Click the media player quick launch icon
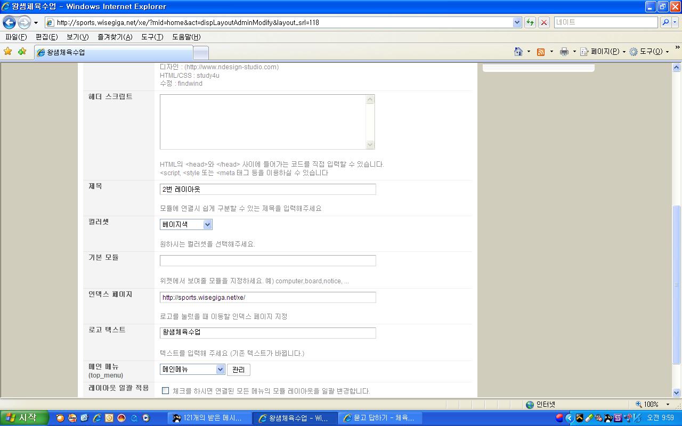Screen dimensions: 682x426 point(146,418)
